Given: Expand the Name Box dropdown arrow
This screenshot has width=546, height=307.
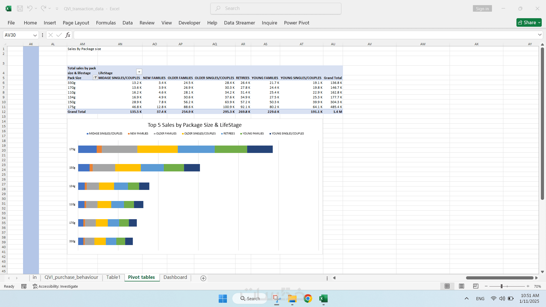Looking at the screenshot, I should point(35,35).
